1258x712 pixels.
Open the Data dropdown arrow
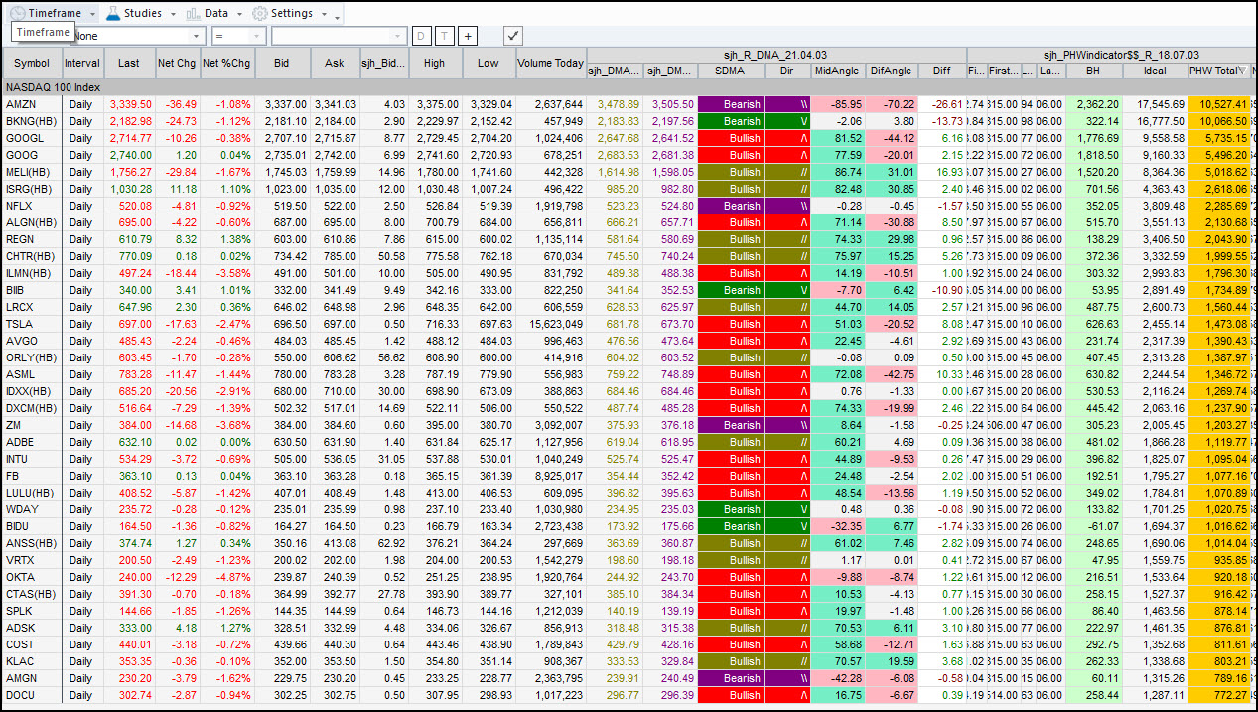[x=239, y=14]
